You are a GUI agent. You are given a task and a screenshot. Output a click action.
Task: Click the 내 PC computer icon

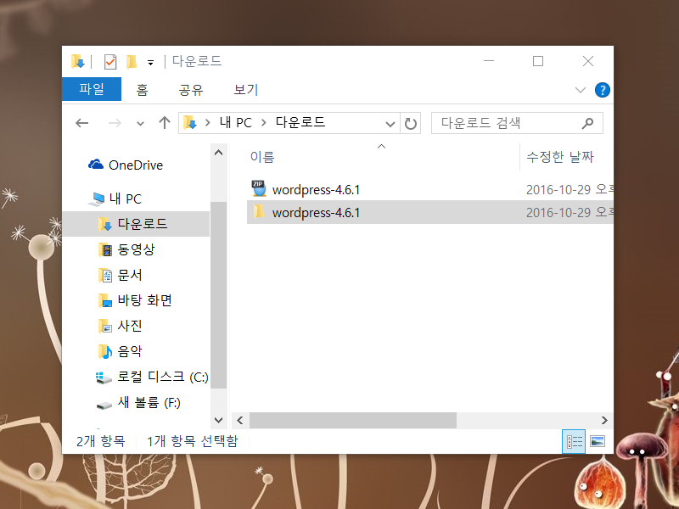(97, 199)
